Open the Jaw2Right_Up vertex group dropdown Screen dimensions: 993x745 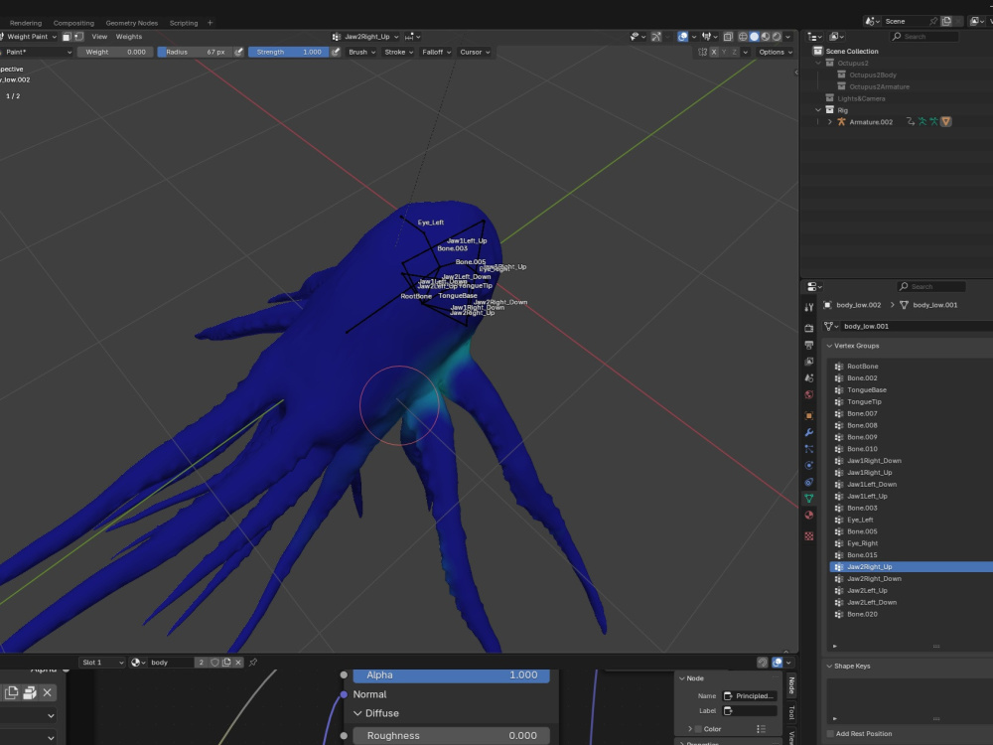point(366,37)
